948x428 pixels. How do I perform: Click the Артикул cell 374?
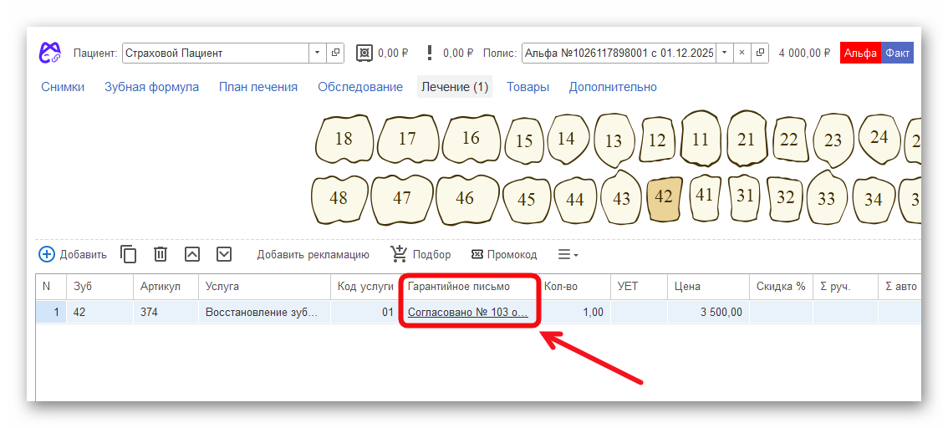tap(166, 313)
